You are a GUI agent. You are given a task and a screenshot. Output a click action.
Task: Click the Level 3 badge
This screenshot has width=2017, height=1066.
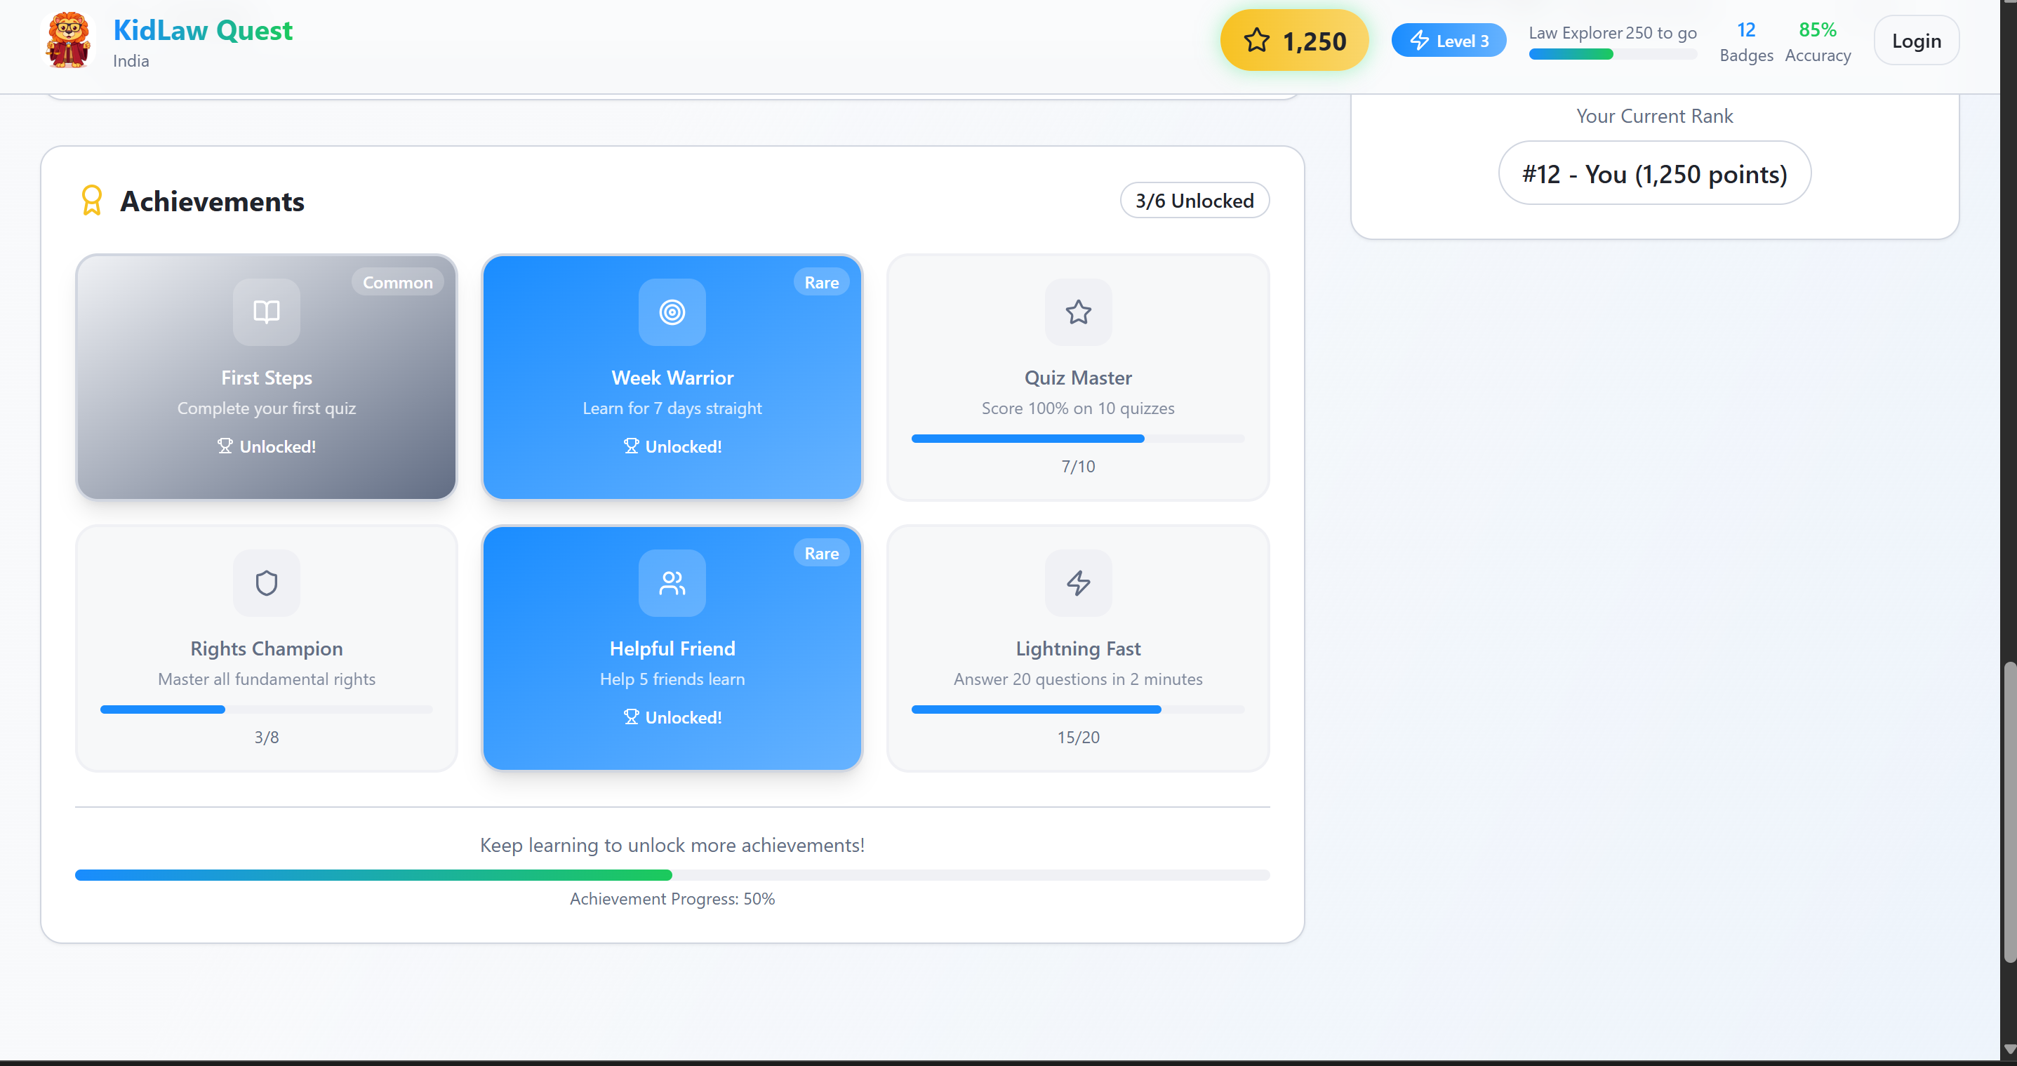point(1448,41)
